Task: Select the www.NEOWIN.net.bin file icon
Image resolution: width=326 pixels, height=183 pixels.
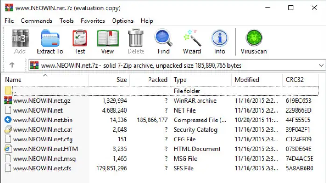Action: (8, 120)
